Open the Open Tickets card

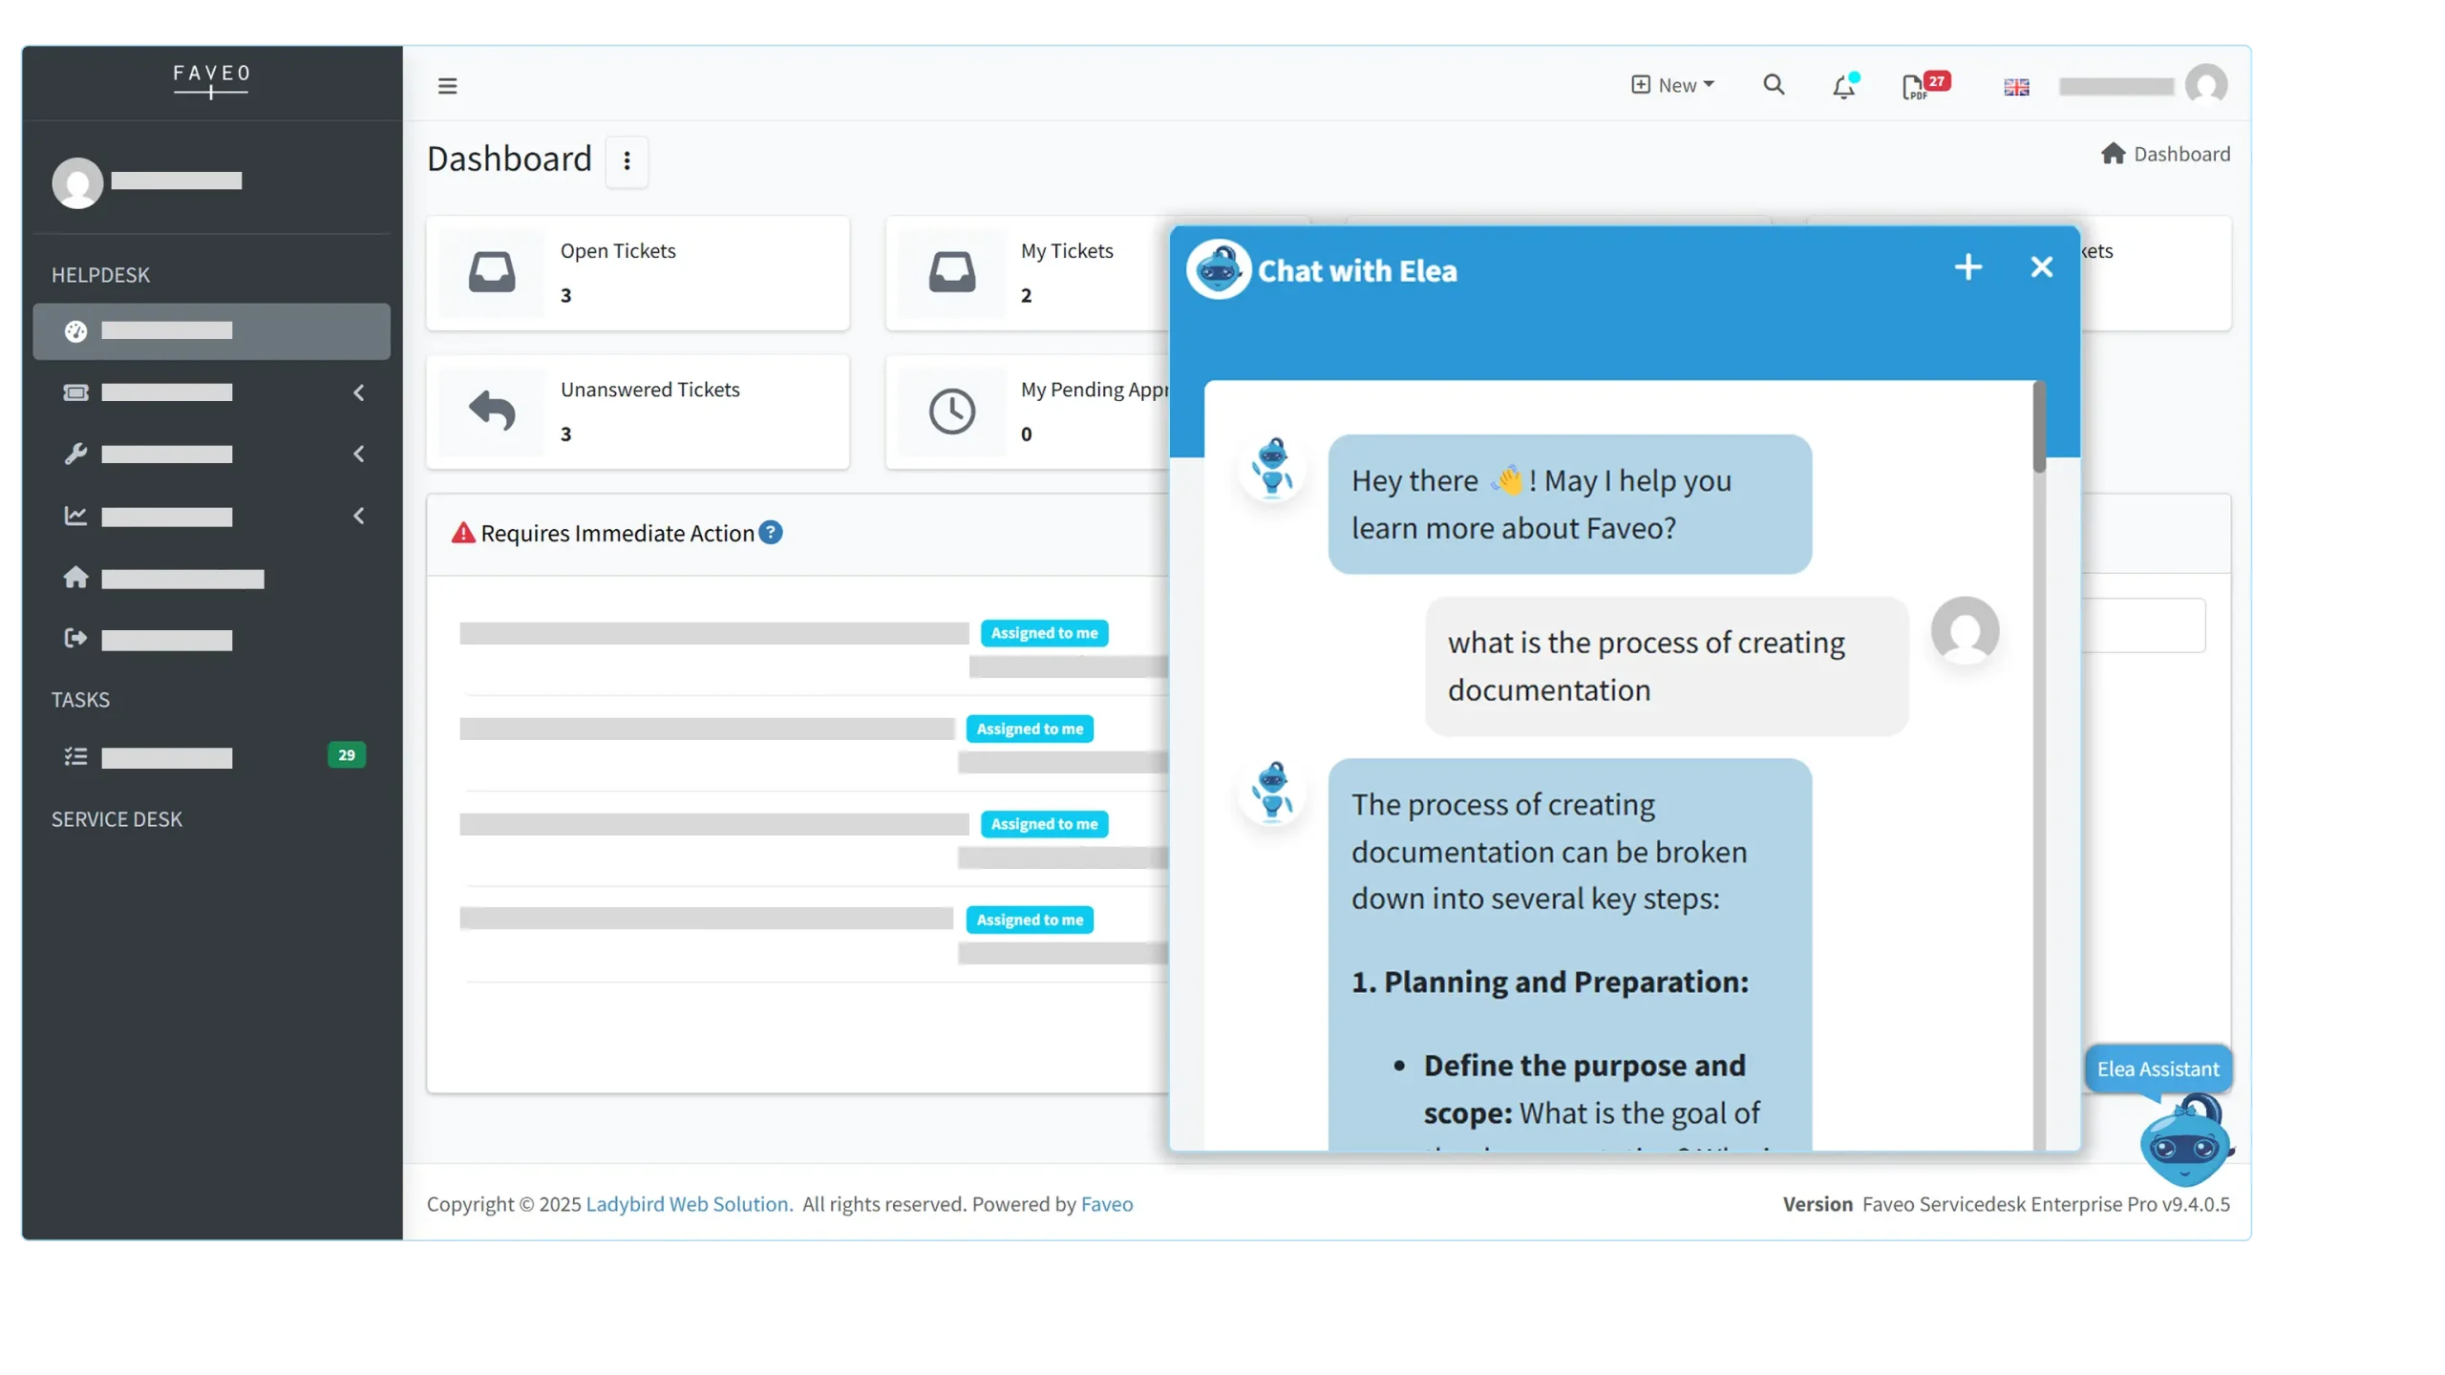[637, 273]
